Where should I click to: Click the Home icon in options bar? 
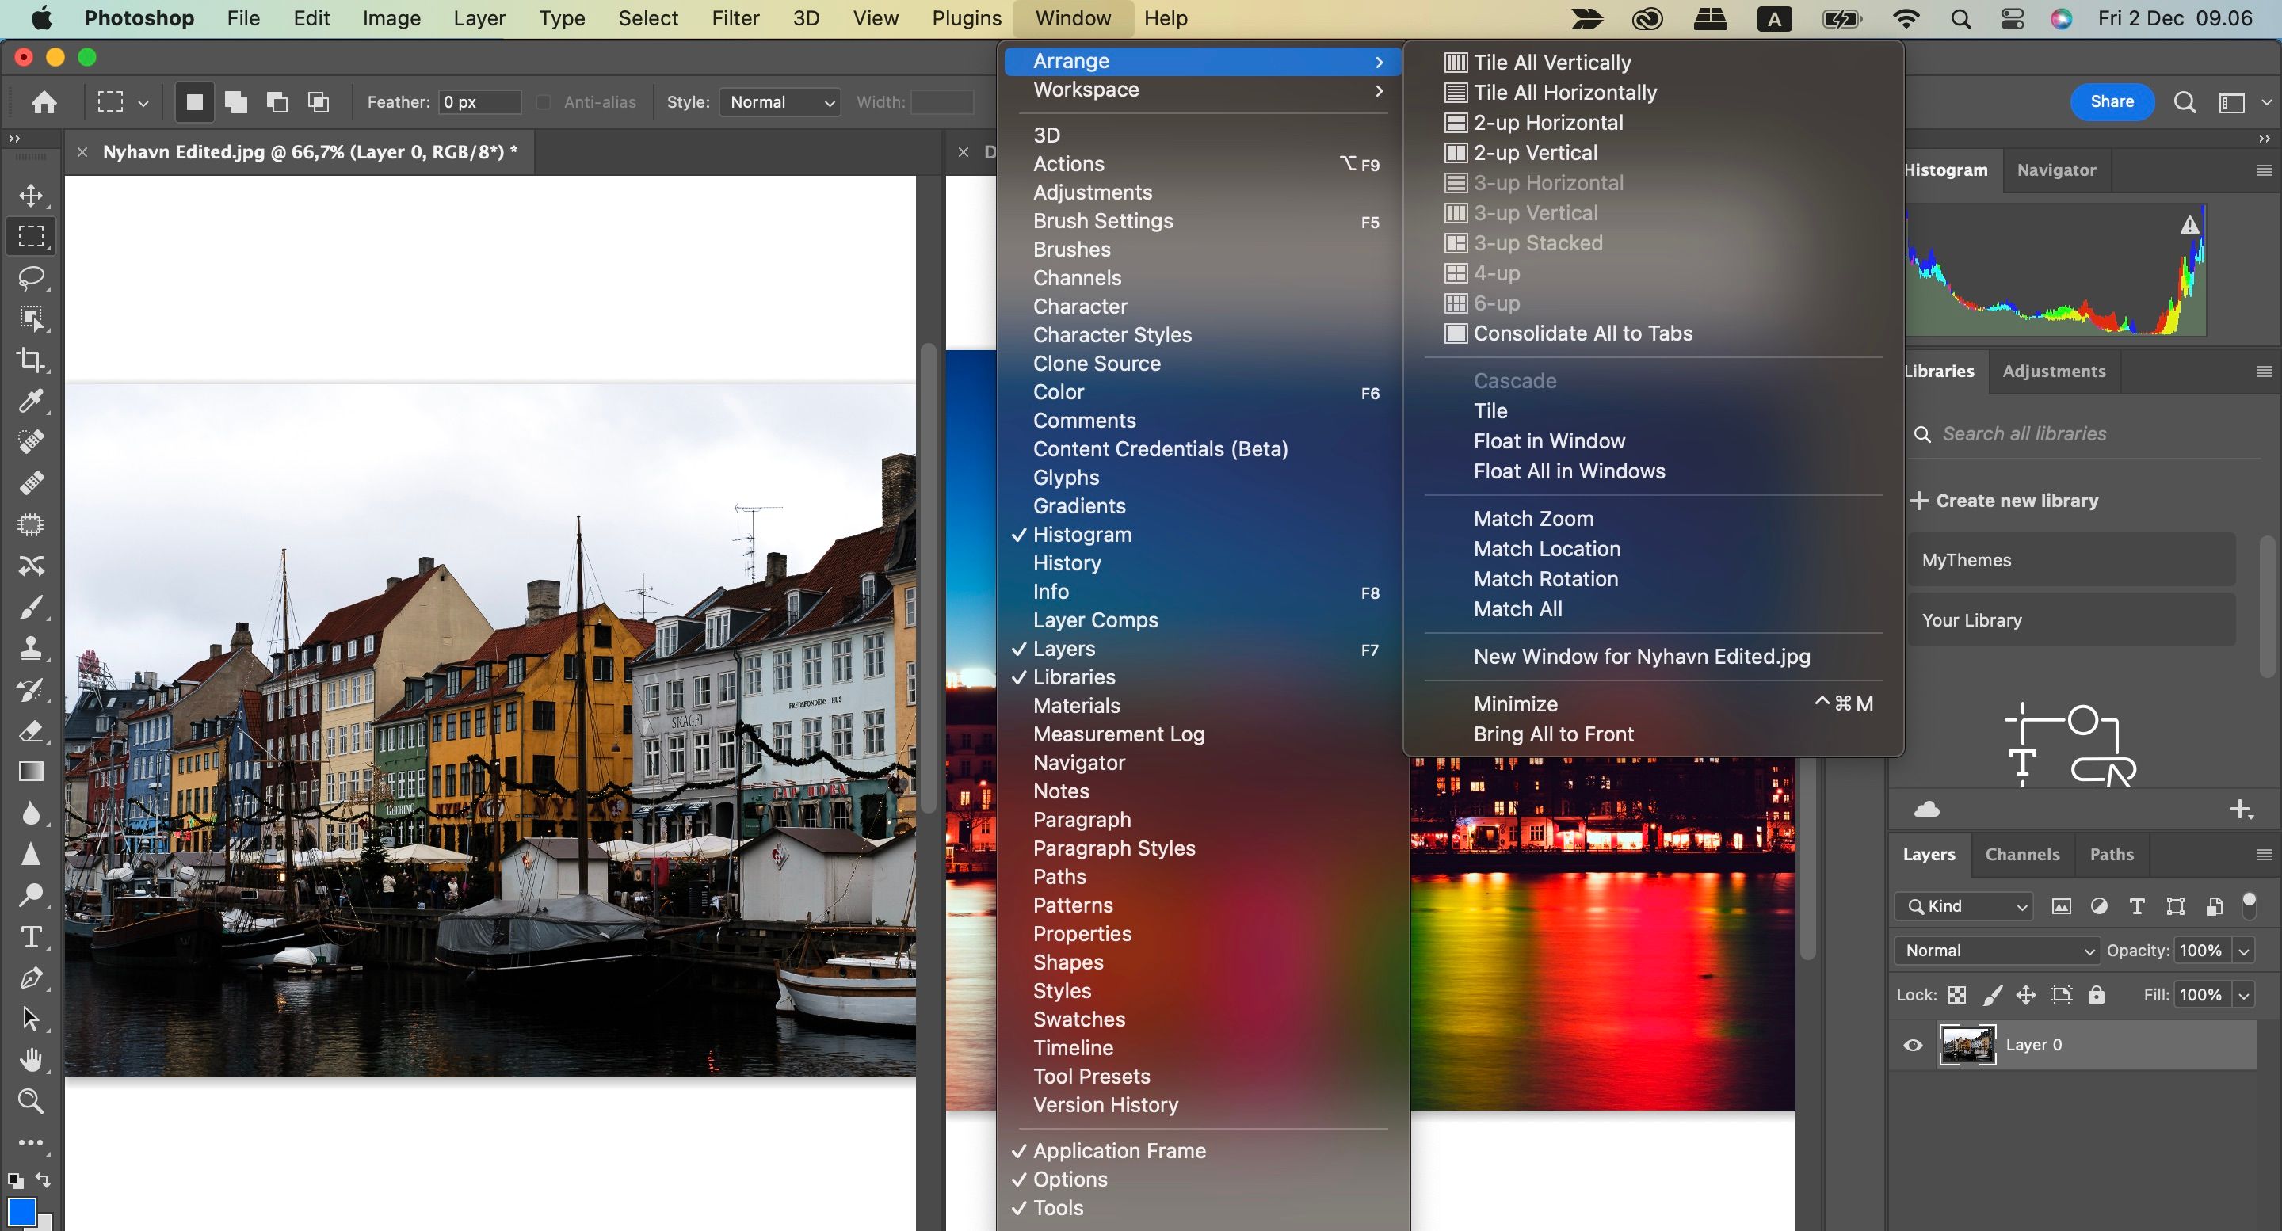pos(44,103)
